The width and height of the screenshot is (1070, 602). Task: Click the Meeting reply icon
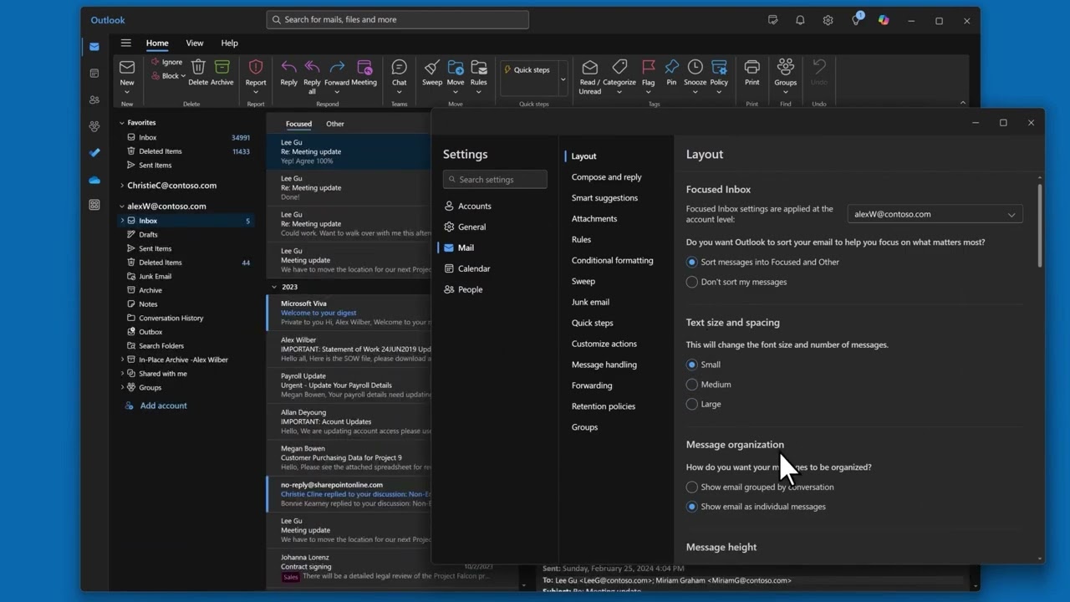point(364,67)
